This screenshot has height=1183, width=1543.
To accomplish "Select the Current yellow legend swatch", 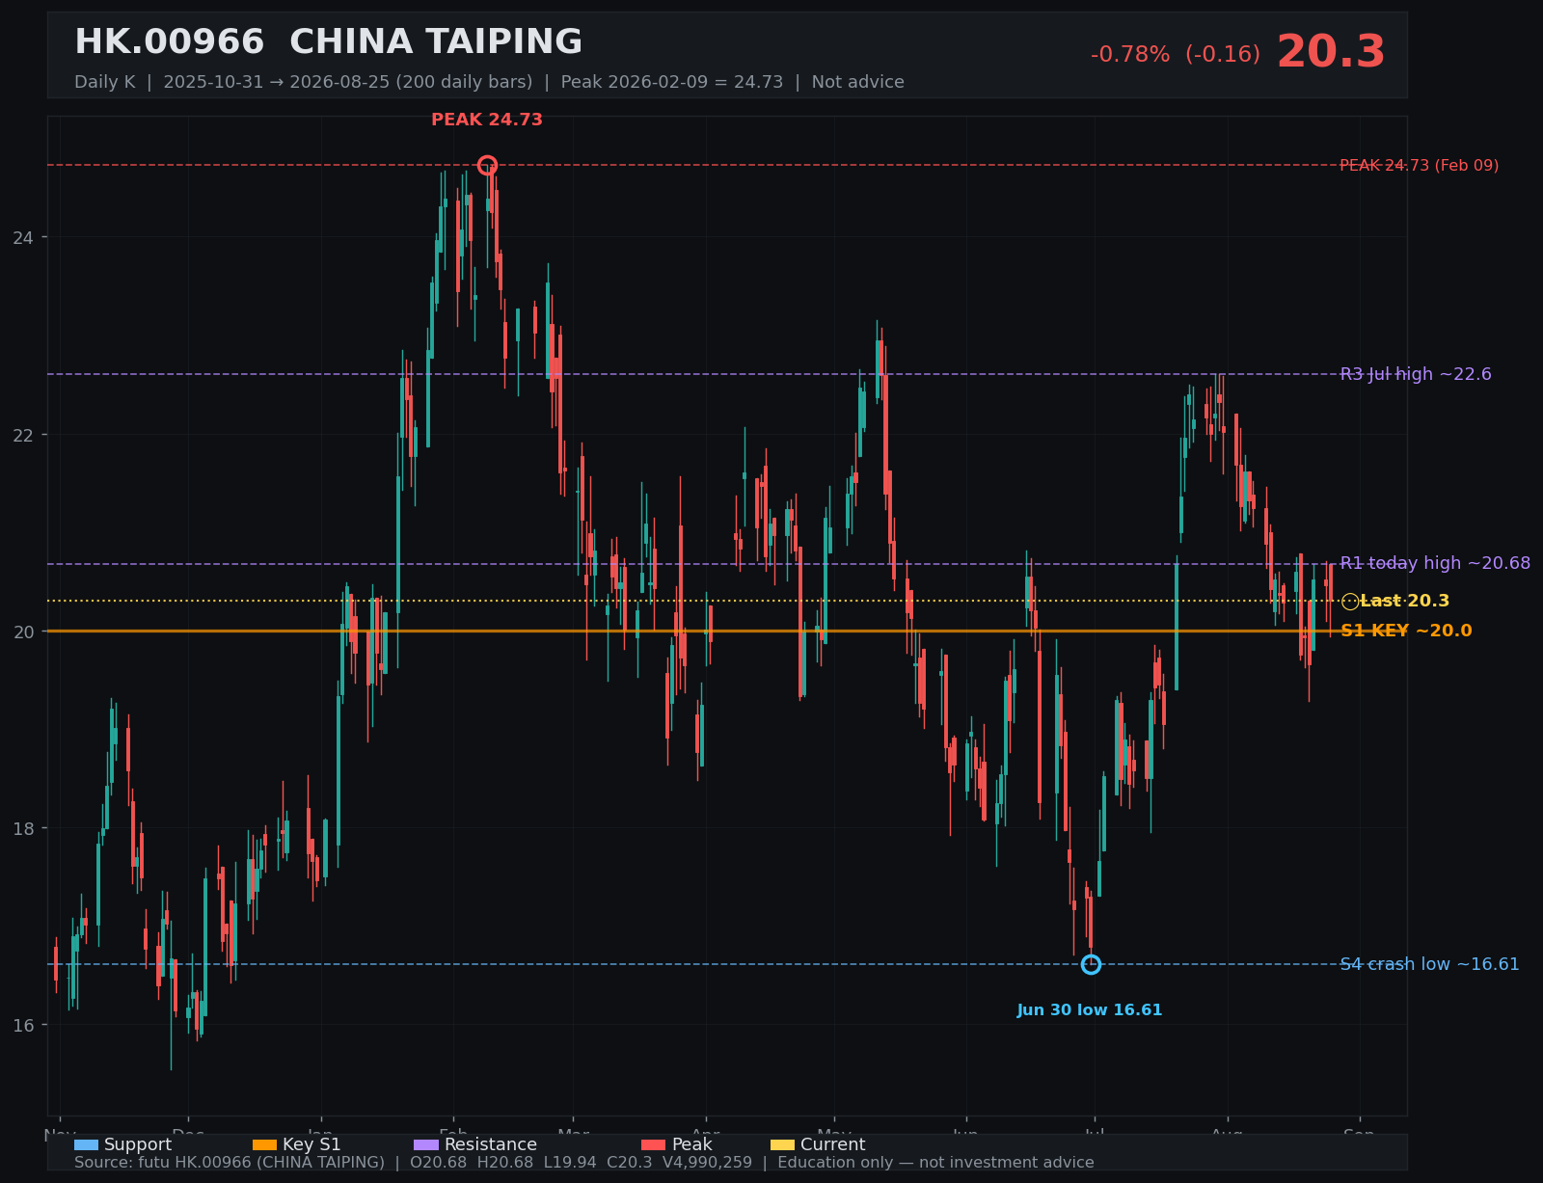I will point(783,1144).
